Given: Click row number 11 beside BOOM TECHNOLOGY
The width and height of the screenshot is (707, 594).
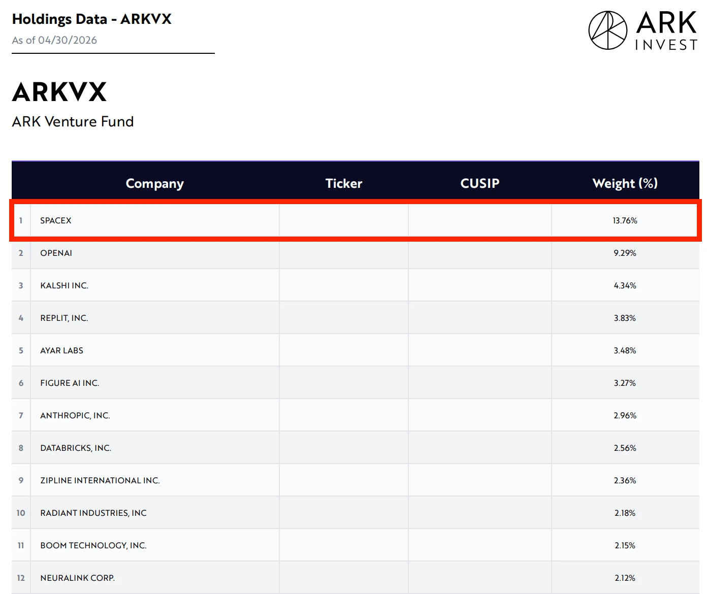Looking at the screenshot, I should 21,545.
